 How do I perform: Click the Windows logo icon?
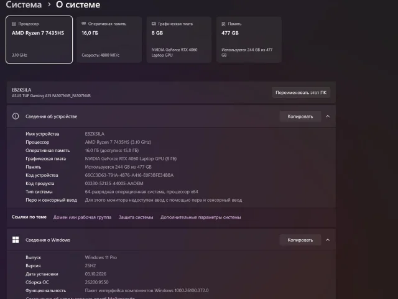tap(16, 240)
